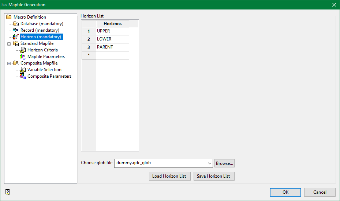
Task: Select row header 1
Action: pos(89,31)
